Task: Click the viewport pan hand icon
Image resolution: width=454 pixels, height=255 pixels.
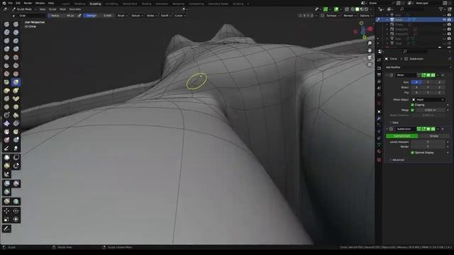Action: pyautogui.click(x=370, y=50)
